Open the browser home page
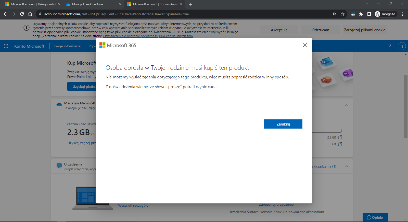408x222 pixels. coord(30,14)
